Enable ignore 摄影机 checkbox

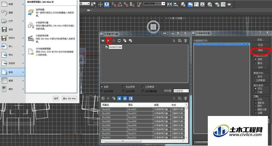[255, 103]
